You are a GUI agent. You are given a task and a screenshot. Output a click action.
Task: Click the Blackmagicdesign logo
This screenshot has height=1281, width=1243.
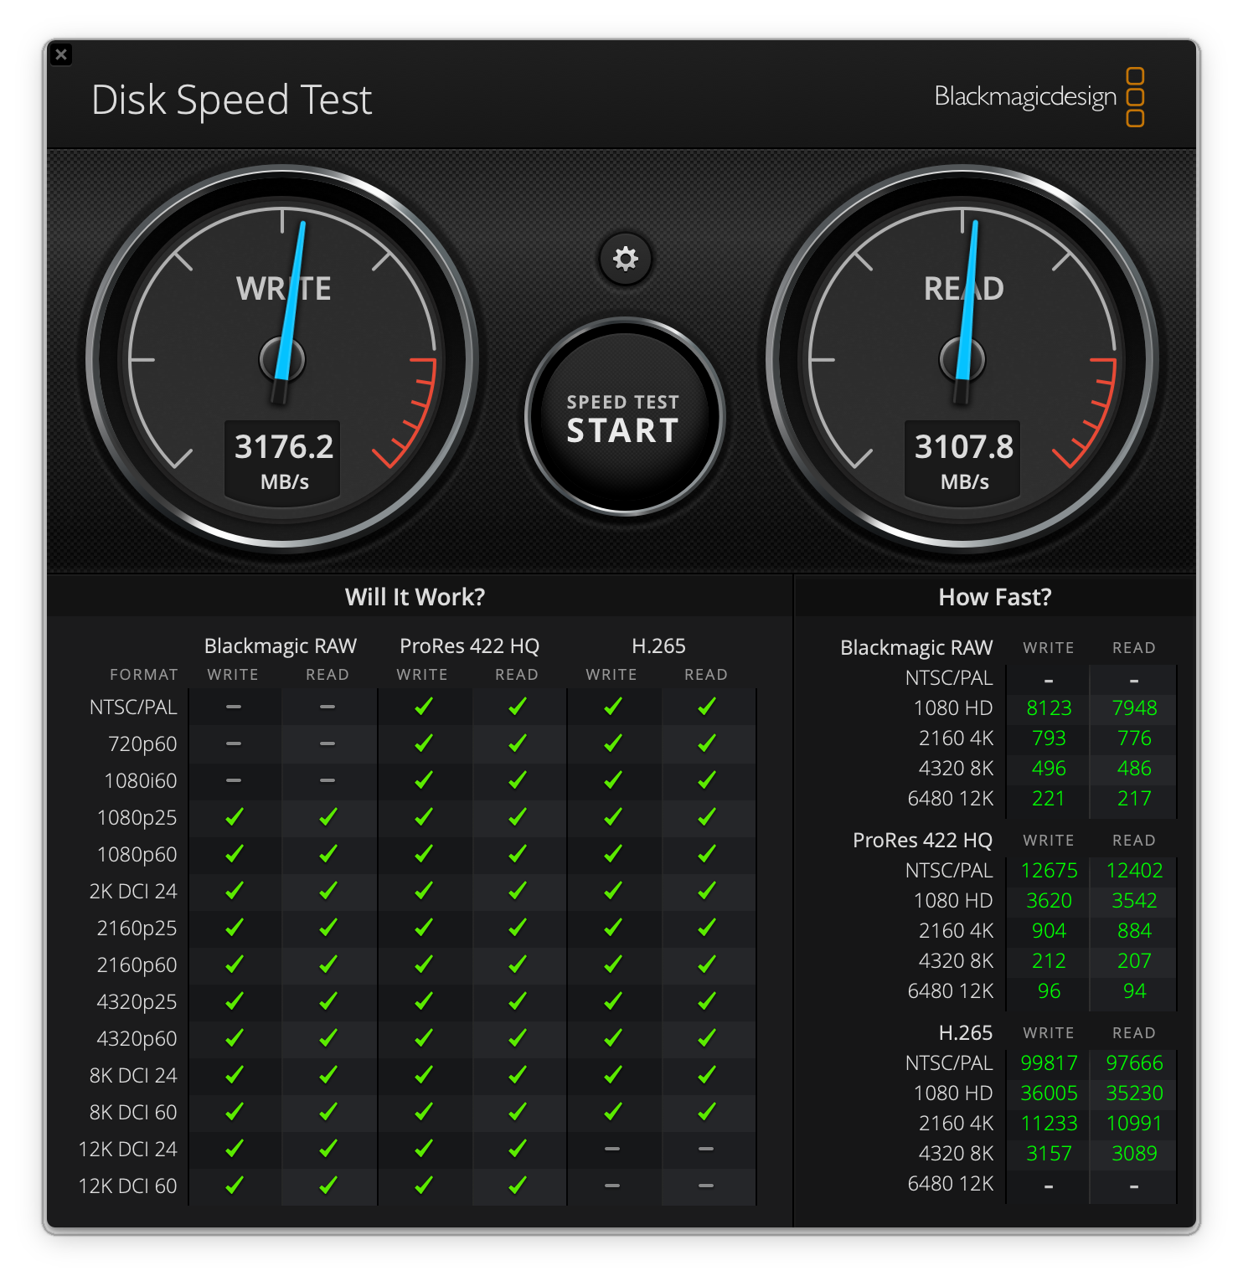[x=1028, y=96]
